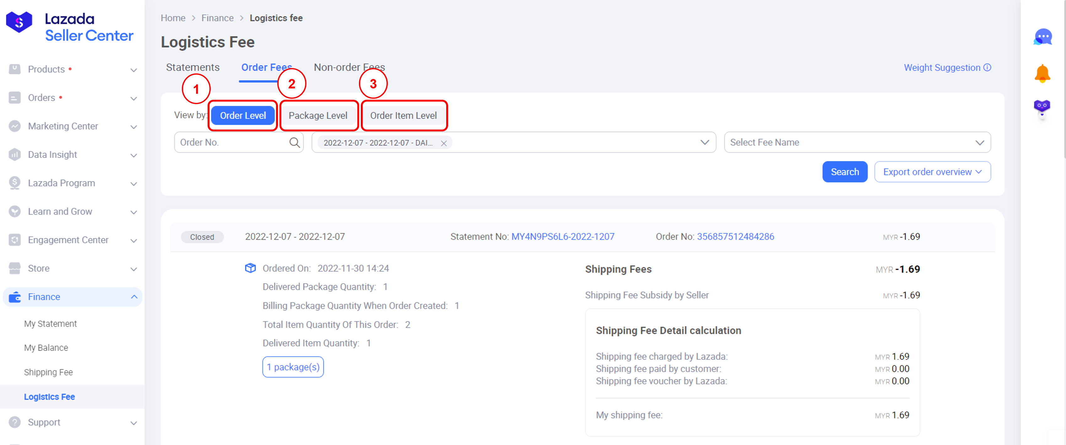Screen dimensions: 1066x445
Task: Switch to the Statements tab
Action: (193, 67)
